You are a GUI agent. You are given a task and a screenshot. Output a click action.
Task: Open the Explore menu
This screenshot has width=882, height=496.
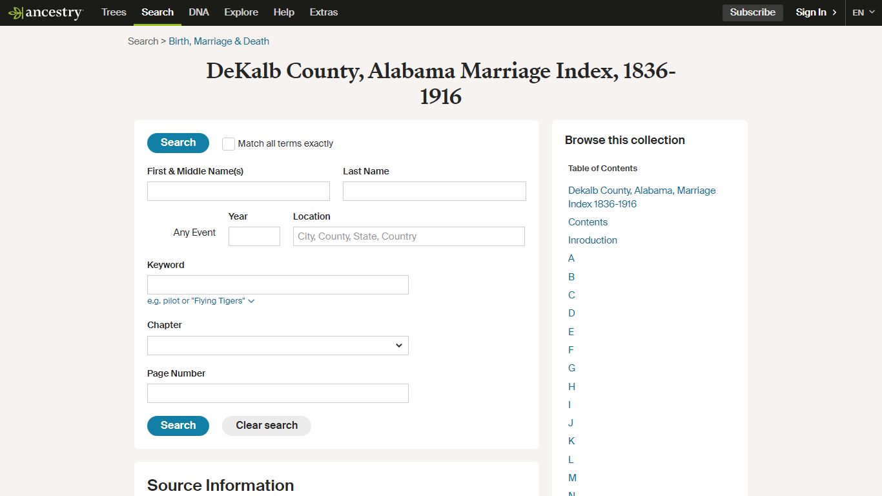[x=241, y=12]
